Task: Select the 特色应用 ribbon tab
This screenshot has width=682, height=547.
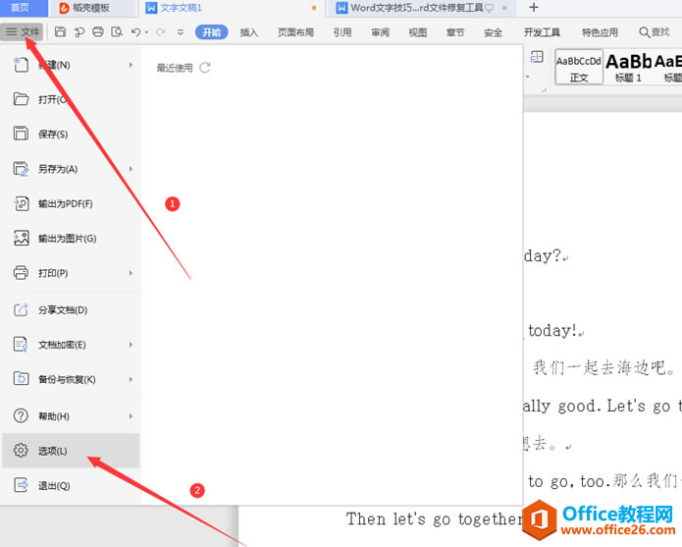Action: [600, 32]
